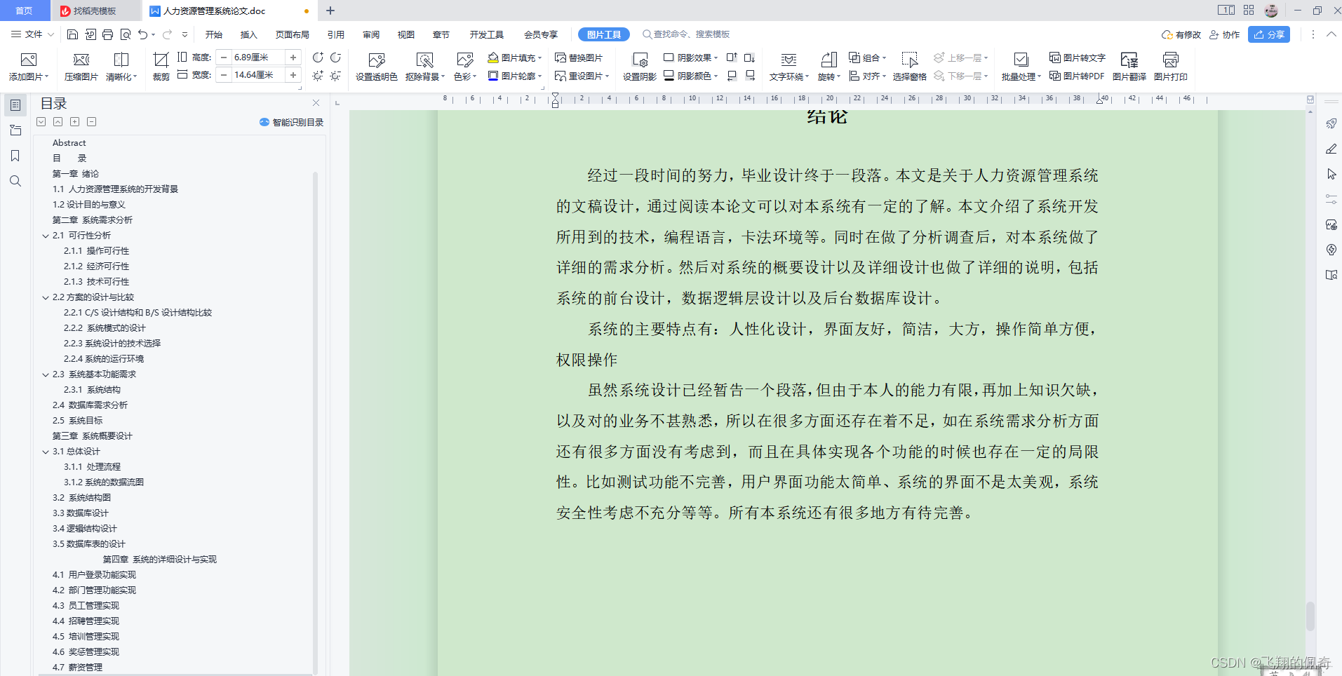Collapse the 2.1 可行性分析 tree node
This screenshot has height=676, width=1342.
point(46,236)
